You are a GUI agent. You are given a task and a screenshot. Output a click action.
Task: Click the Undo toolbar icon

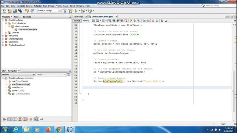tap(27, 11)
